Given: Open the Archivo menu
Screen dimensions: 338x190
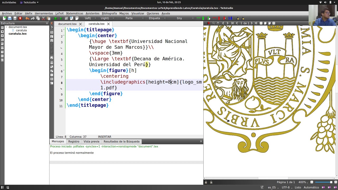Looking at the screenshot, I should pos(7,13).
